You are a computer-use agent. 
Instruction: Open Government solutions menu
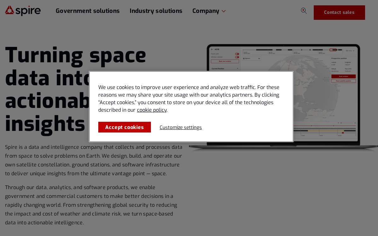(x=88, y=11)
